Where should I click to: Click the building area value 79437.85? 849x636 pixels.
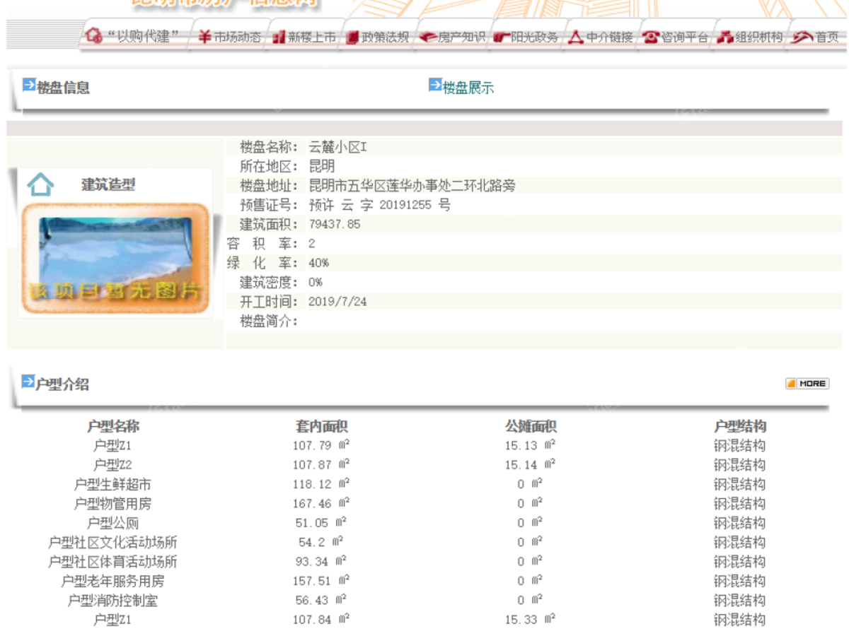pyautogui.click(x=335, y=225)
